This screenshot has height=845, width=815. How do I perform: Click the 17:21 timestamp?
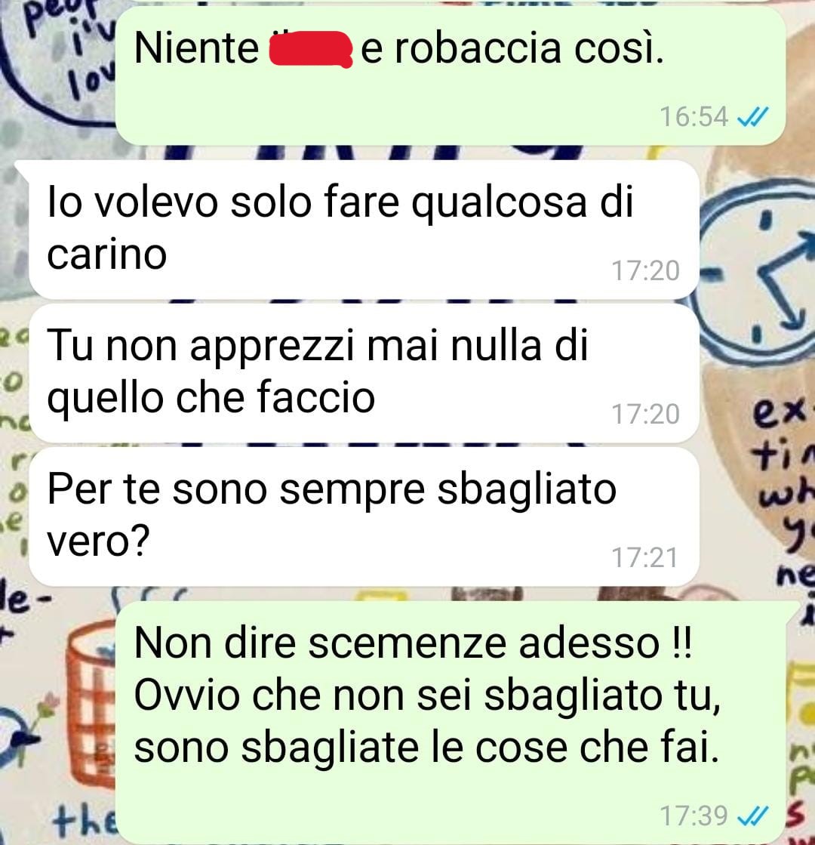pos(644,558)
